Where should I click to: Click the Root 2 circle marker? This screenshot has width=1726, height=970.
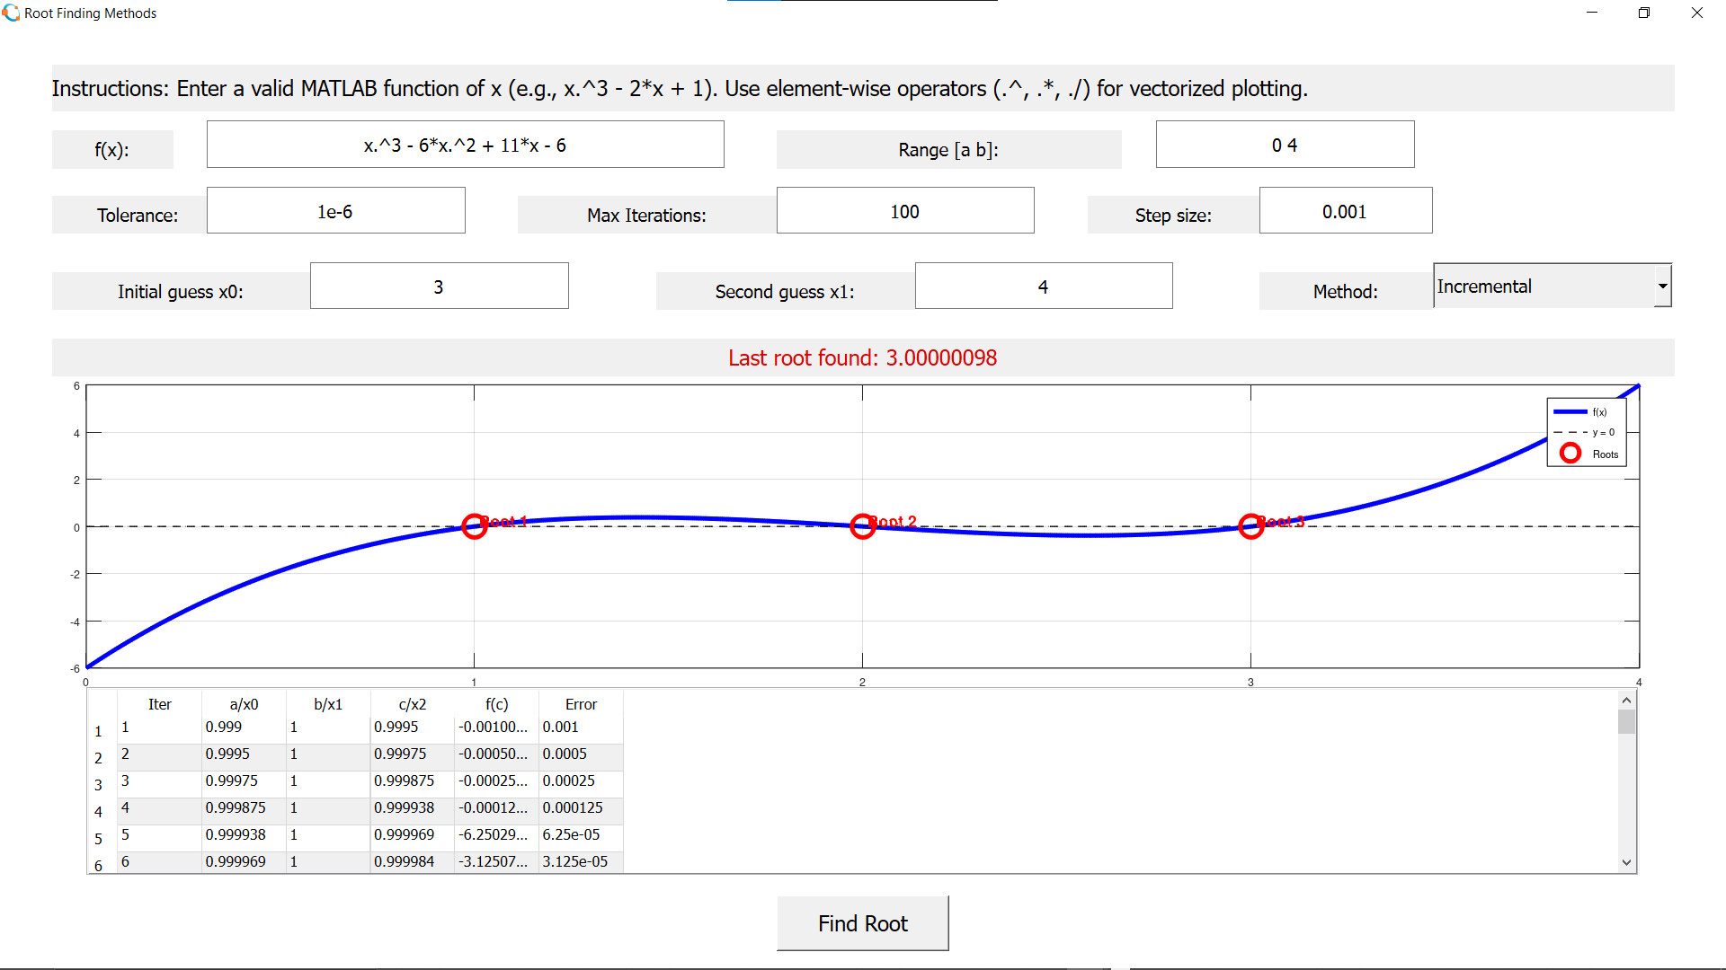coord(862,526)
